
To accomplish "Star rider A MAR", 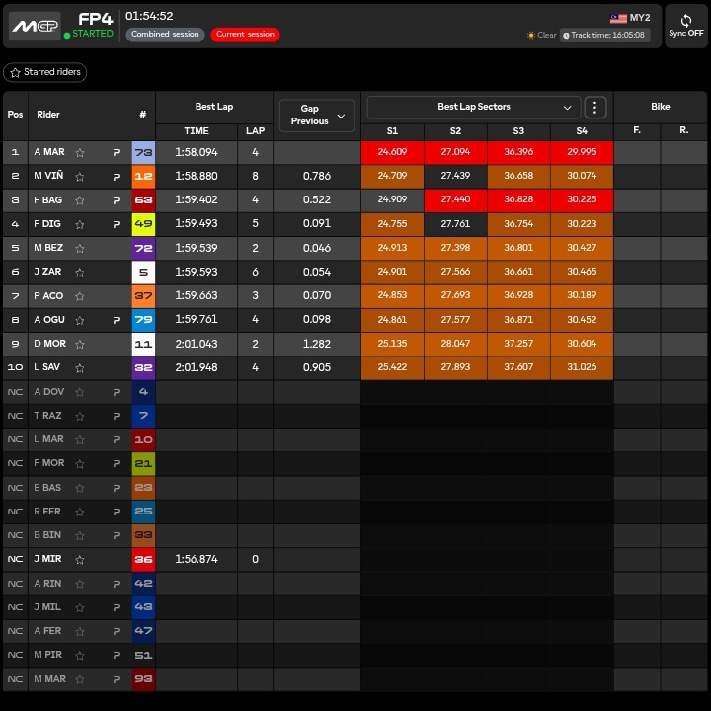I will click(80, 152).
